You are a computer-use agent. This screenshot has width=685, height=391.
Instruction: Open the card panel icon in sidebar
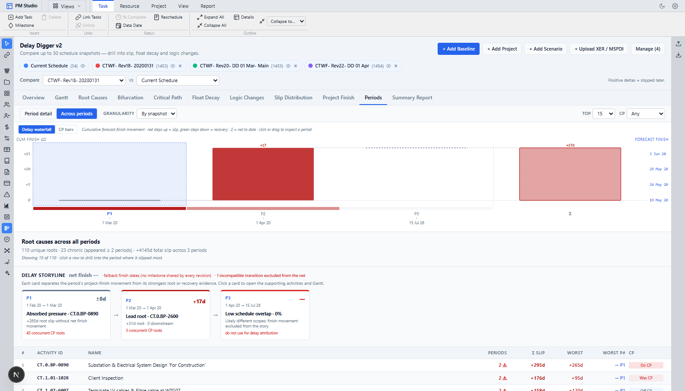pyautogui.click(x=7, y=183)
